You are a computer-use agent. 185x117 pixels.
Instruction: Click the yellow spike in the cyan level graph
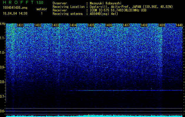pos(89,115)
